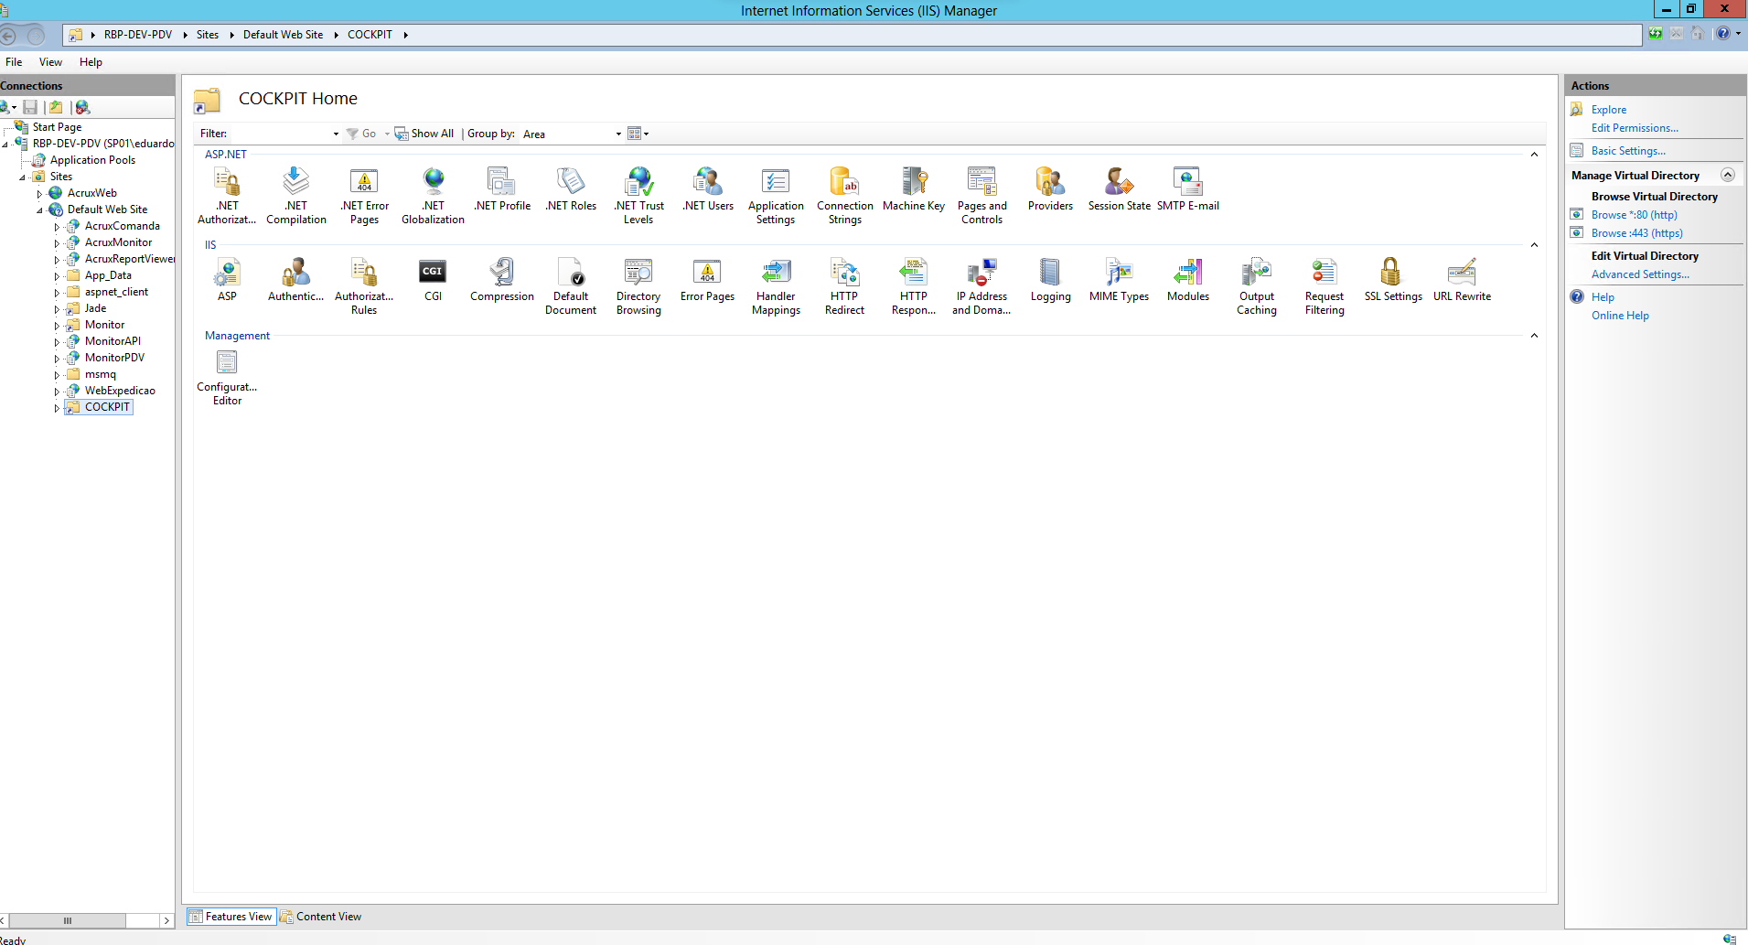Open the ASP feature icon
The width and height of the screenshot is (1748, 945).
click(x=227, y=280)
